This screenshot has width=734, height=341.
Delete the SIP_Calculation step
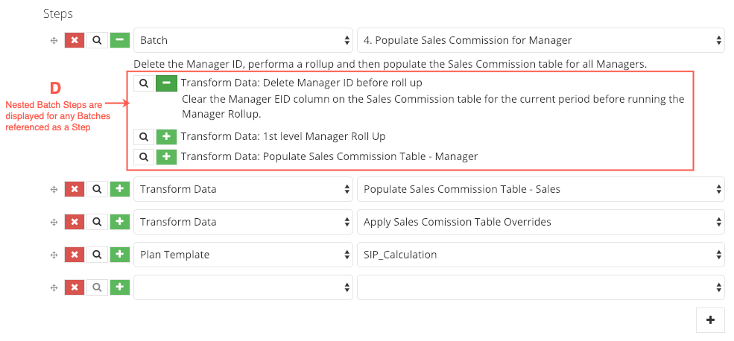(75, 255)
